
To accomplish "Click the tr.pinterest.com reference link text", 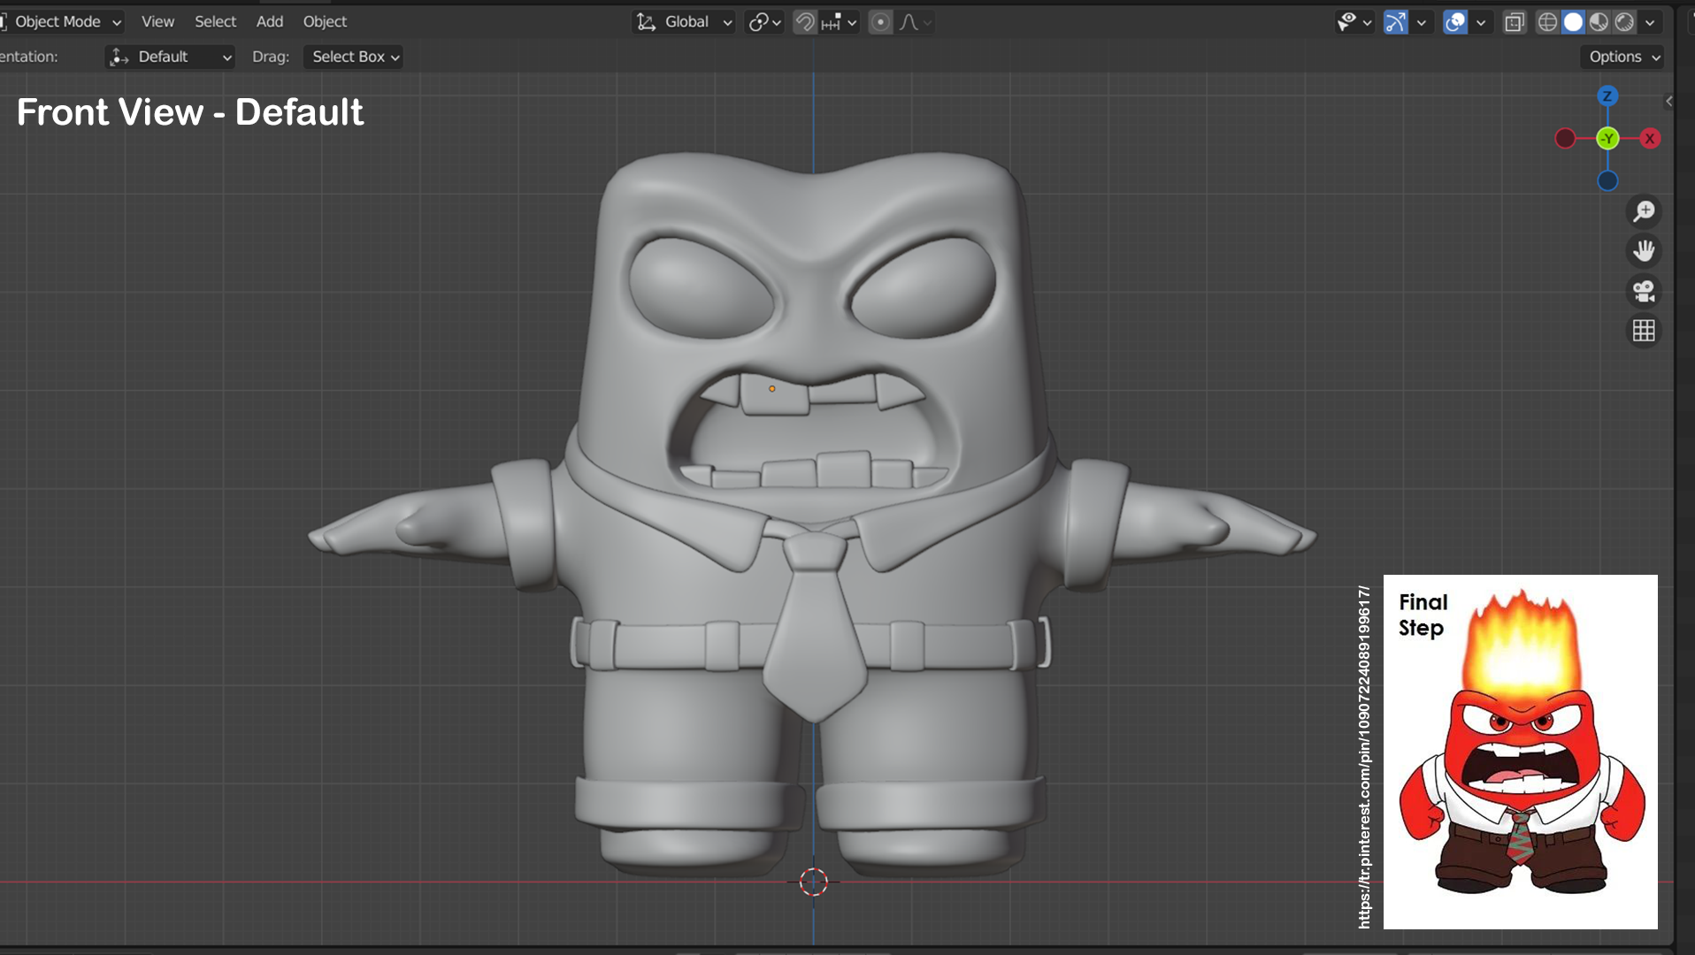I will [1364, 757].
